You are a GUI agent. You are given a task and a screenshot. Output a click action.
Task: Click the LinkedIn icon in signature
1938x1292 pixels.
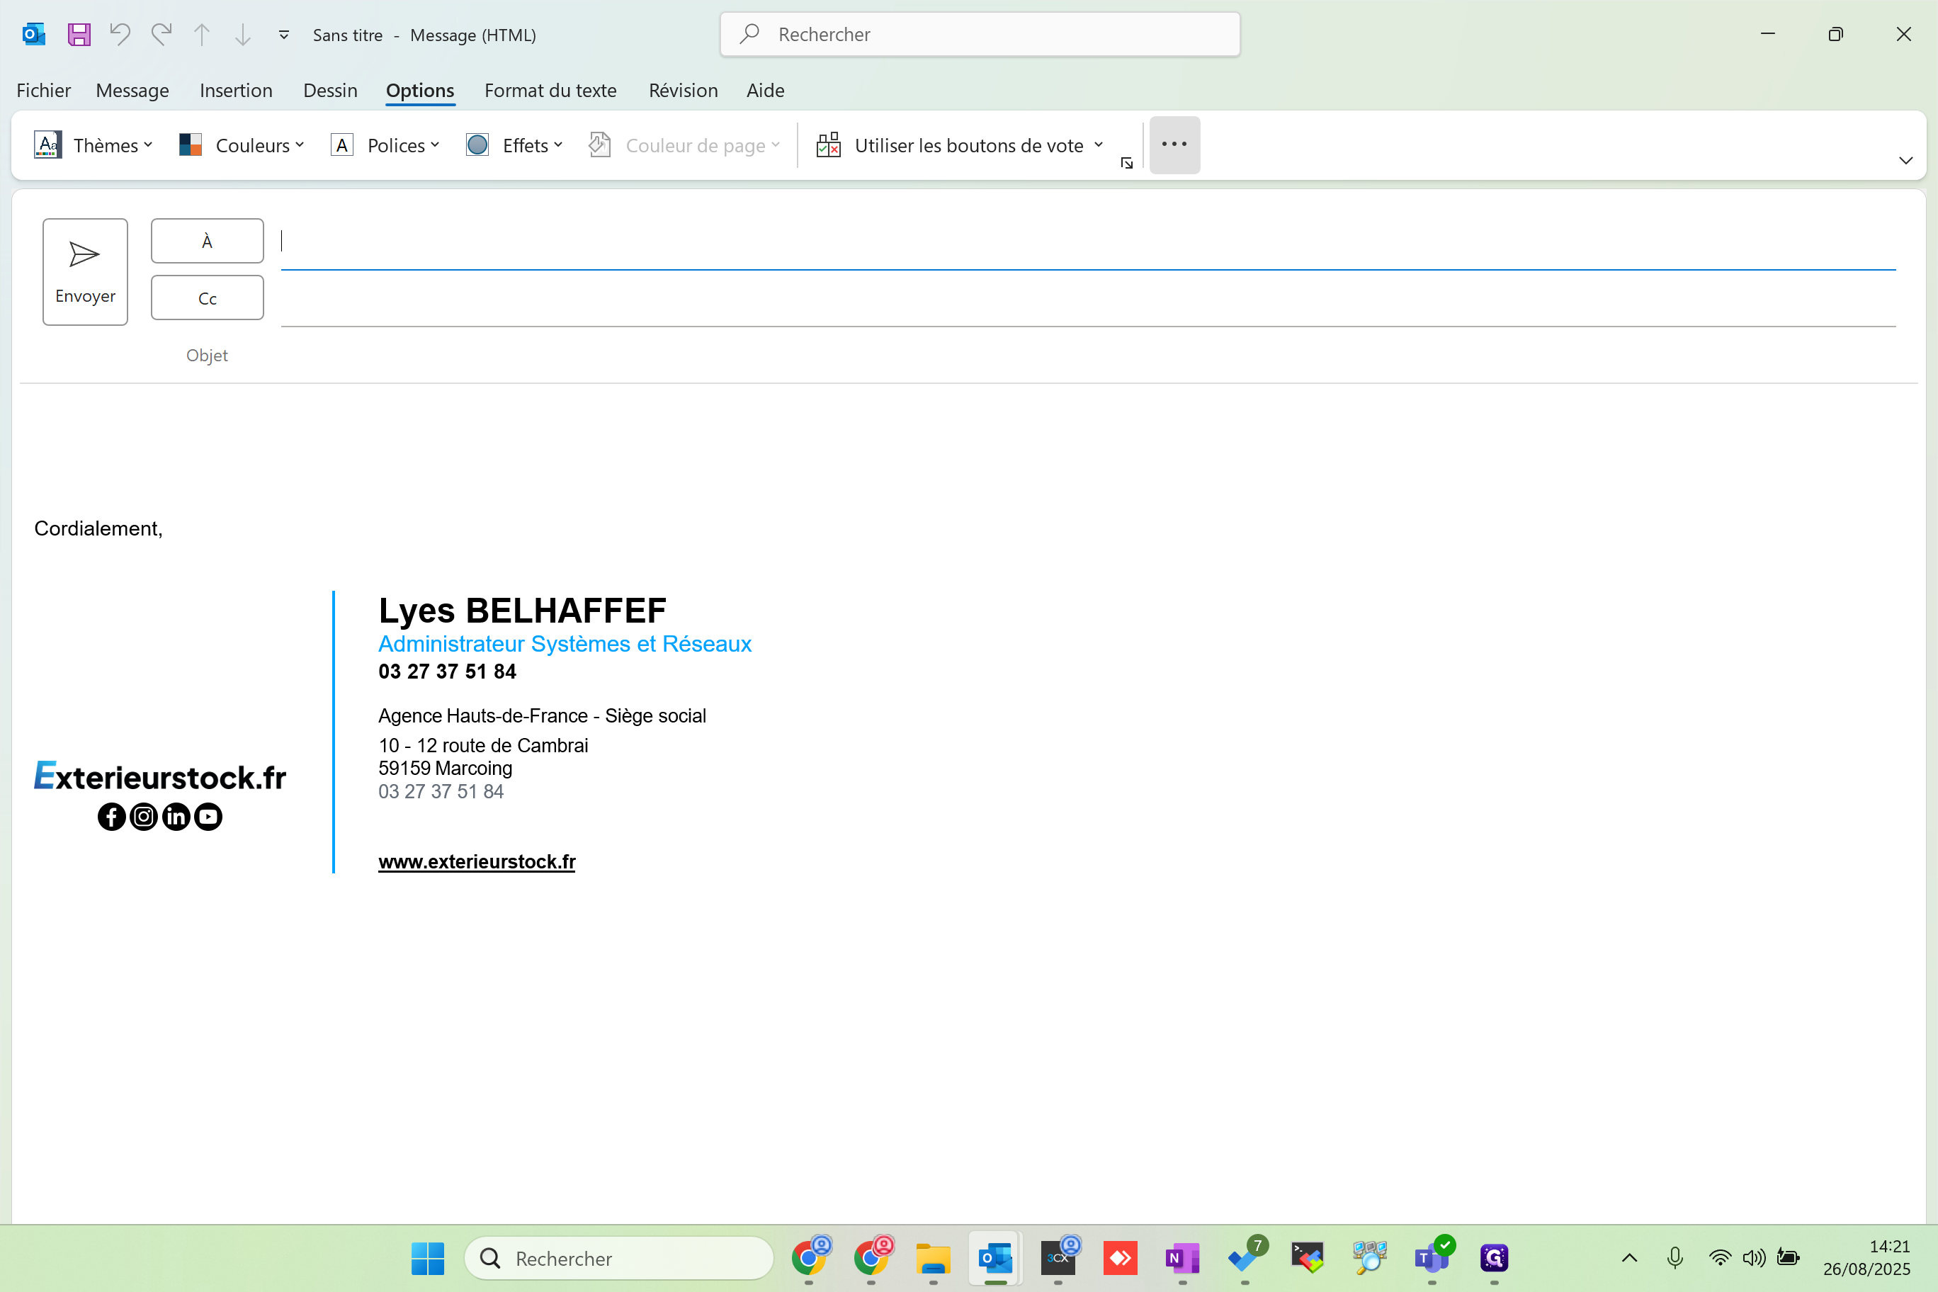176,817
